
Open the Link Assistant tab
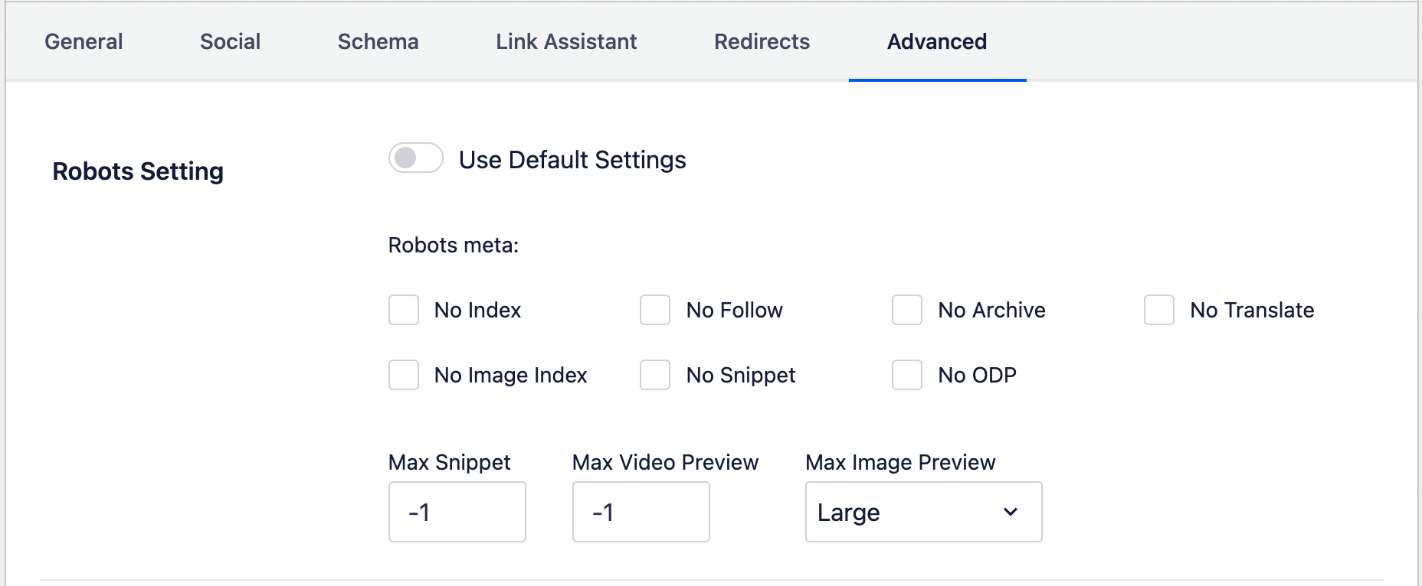tap(566, 41)
